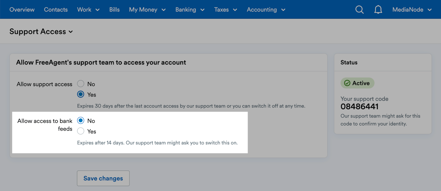Viewport: 441px width, 191px height.
Task: Expand the My Money menu
Action: [x=147, y=10]
